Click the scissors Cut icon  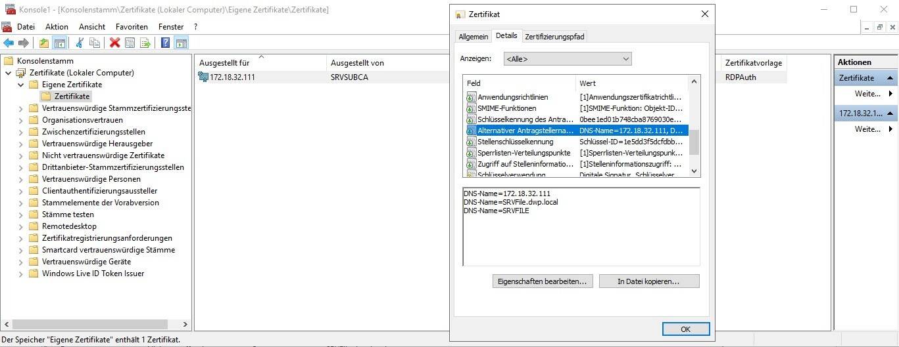pyautogui.click(x=80, y=43)
